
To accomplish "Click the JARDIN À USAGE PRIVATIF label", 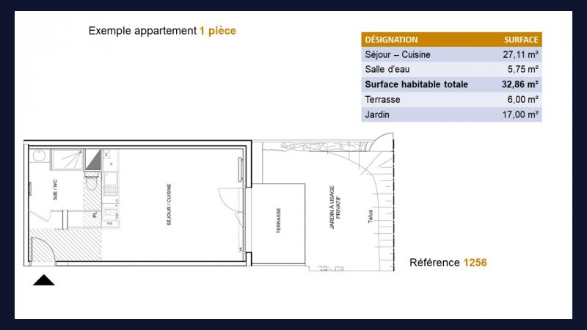I will pos(335,208).
